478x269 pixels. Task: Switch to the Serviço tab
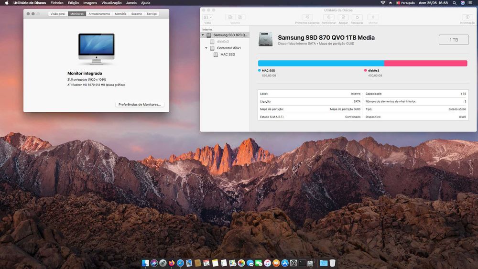coord(152,14)
